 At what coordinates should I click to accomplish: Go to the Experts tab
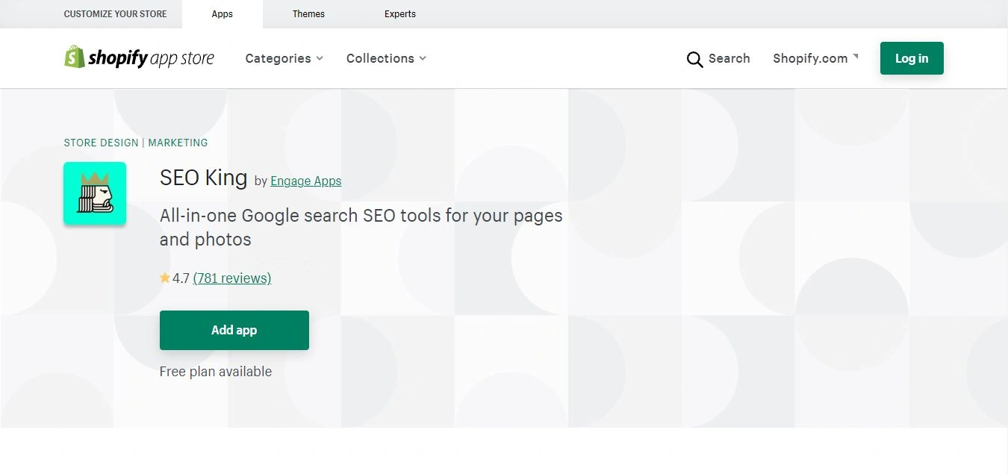[400, 14]
